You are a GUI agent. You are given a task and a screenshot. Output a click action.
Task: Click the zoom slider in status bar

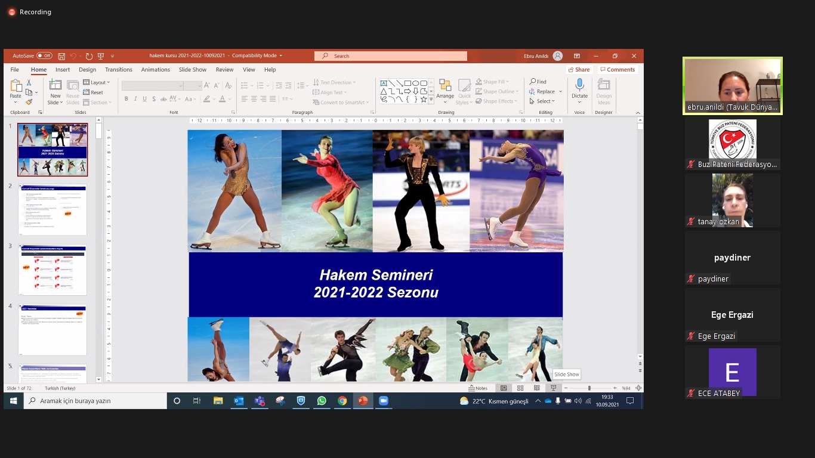pos(589,388)
